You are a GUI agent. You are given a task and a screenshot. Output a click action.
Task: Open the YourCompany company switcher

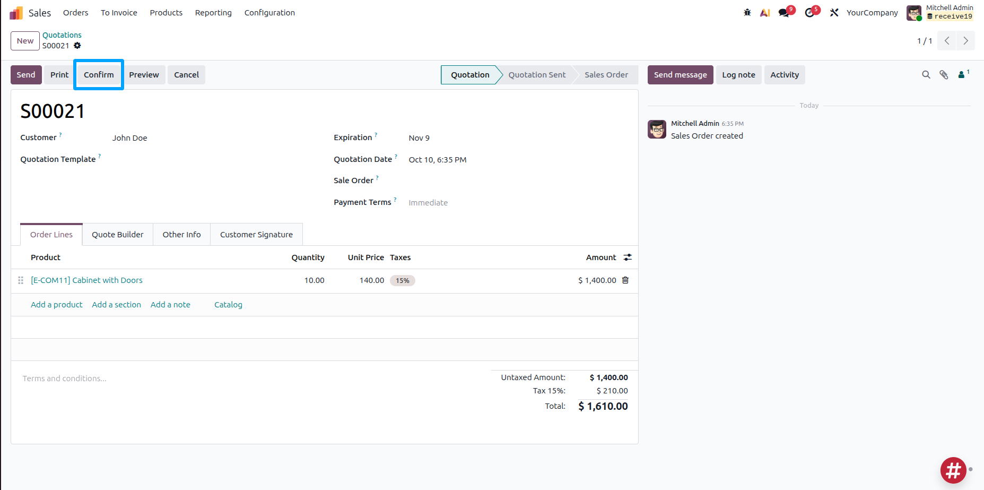pos(872,13)
